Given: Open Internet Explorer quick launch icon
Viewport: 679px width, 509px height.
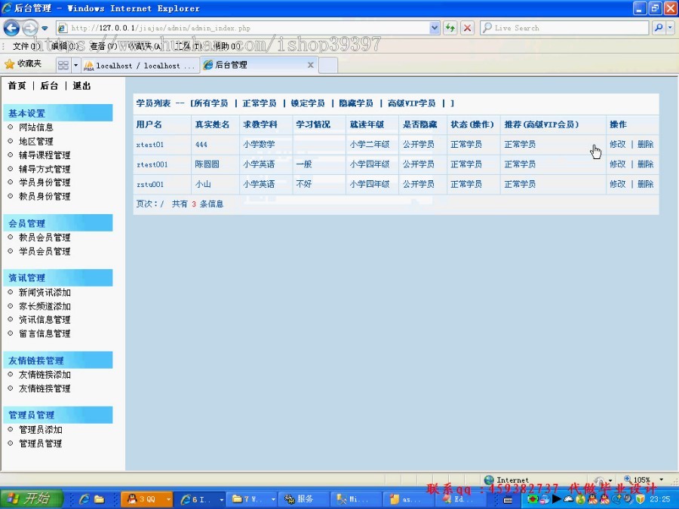Looking at the screenshot, I should pos(84,499).
